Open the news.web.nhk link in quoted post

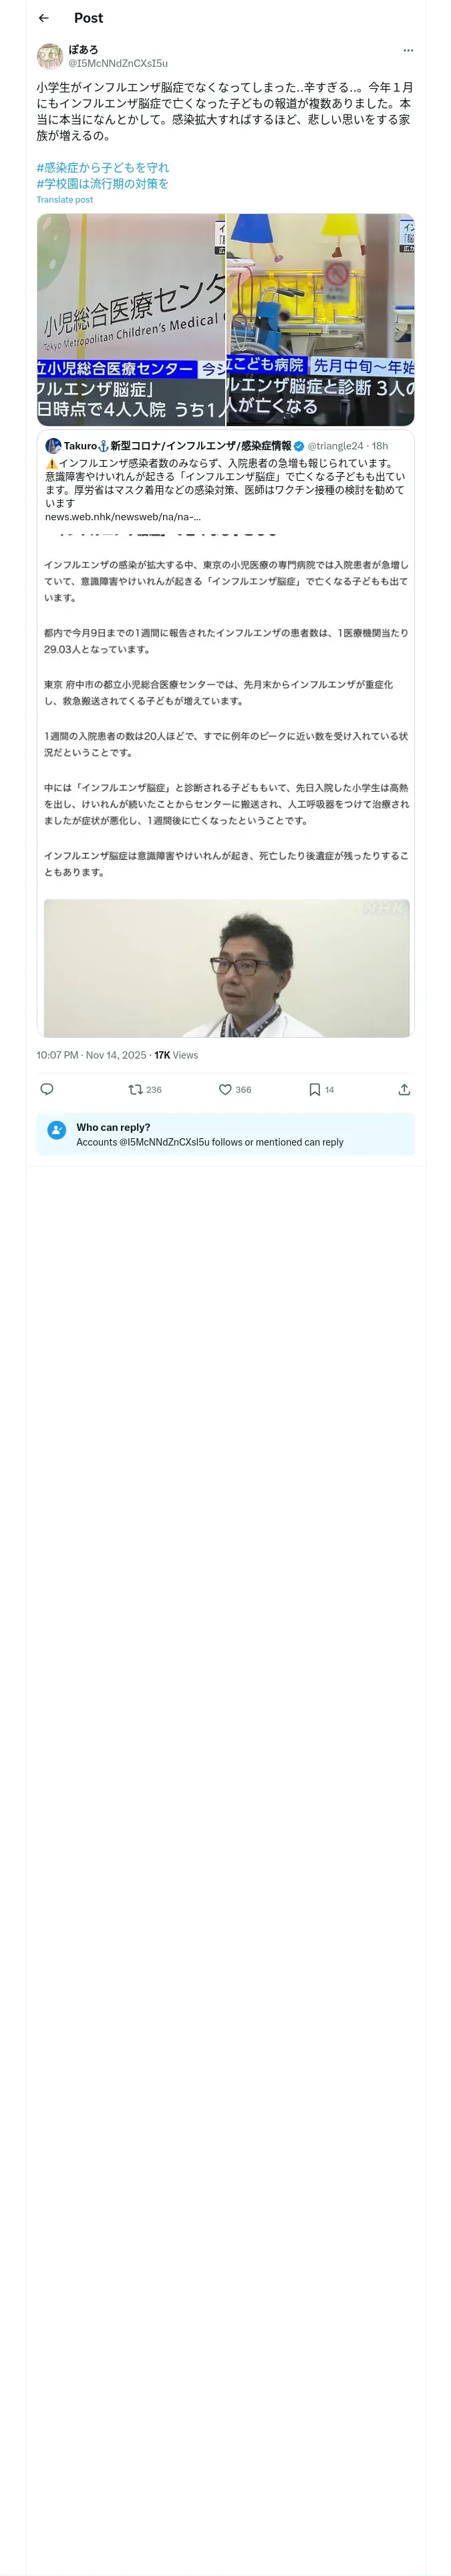[x=122, y=517]
